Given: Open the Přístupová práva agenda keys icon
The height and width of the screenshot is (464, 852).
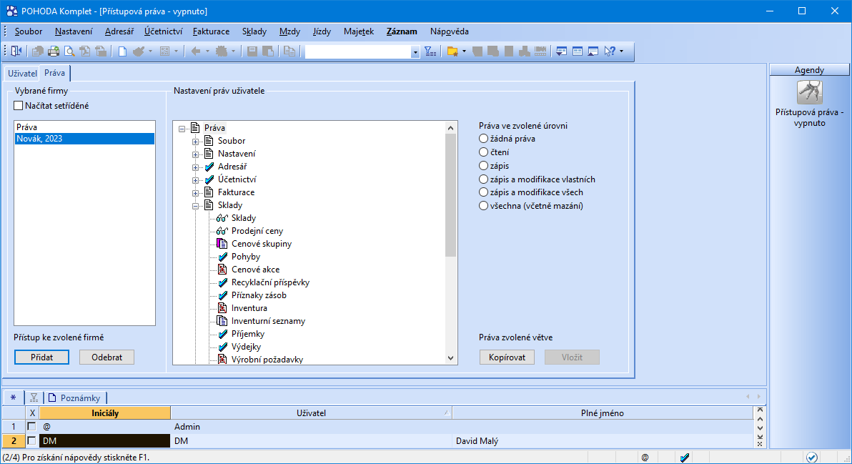Looking at the screenshot, I should tap(810, 92).
